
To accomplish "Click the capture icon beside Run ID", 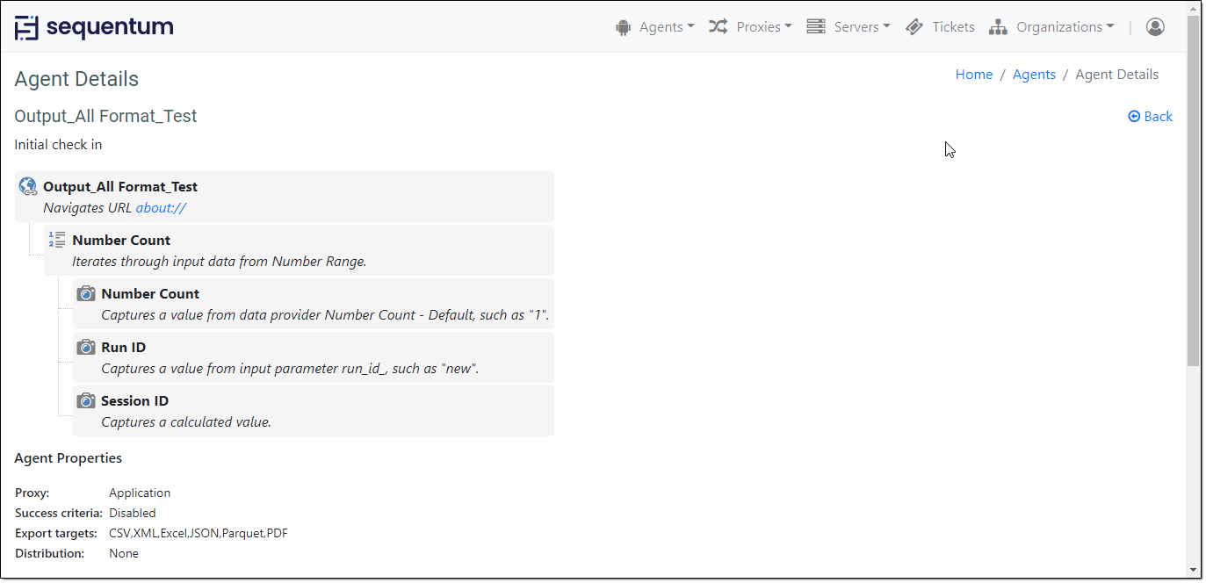I will pyautogui.click(x=86, y=346).
